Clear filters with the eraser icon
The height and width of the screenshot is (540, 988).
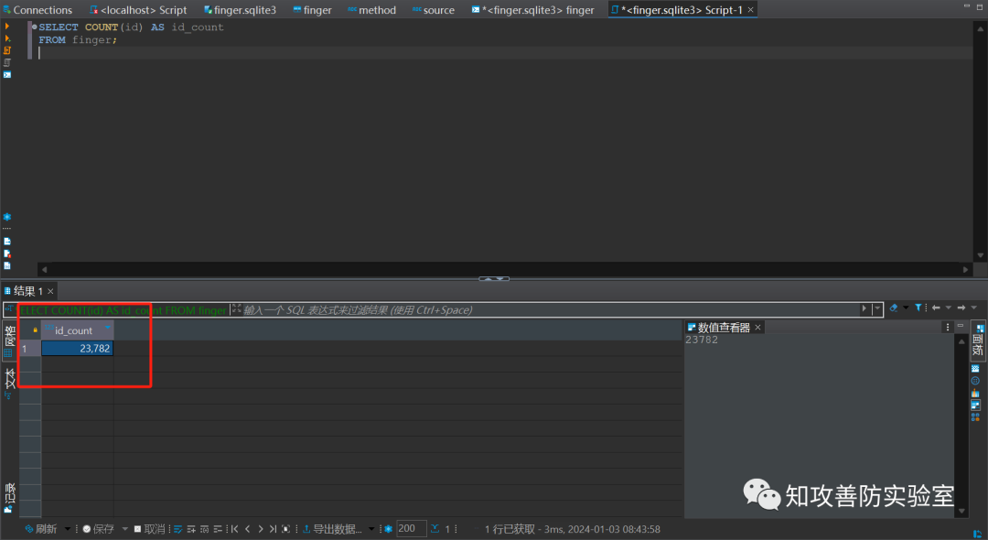point(894,308)
